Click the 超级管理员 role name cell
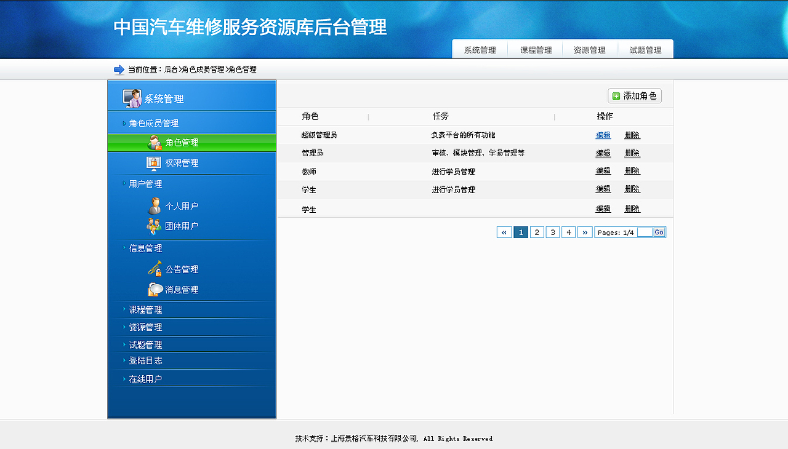Viewport: 788px width, 449px height. 319,135
